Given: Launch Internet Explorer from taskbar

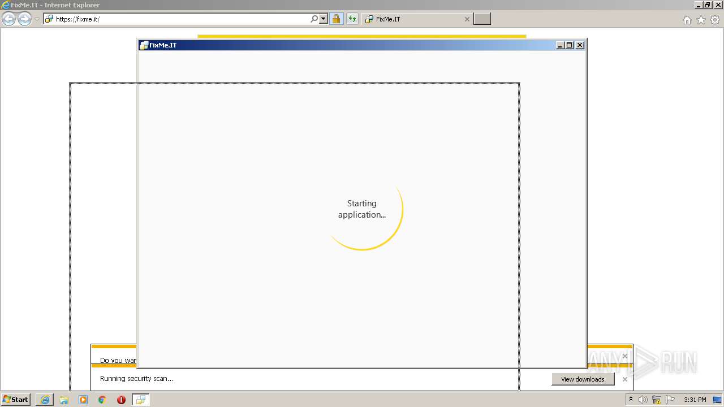Looking at the screenshot, I should (x=45, y=400).
